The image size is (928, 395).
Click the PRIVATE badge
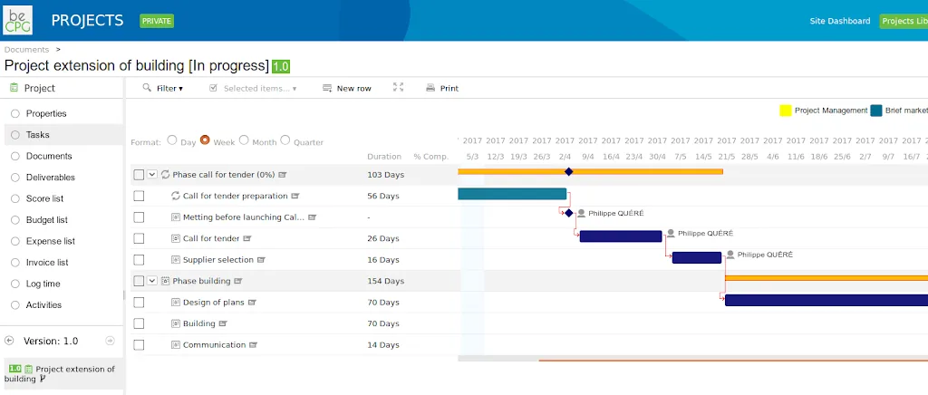tap(157, 21)
